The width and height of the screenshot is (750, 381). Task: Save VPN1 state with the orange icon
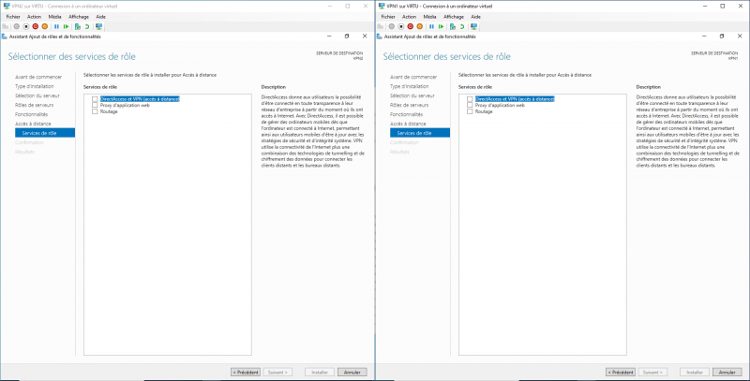click(419, 26)
